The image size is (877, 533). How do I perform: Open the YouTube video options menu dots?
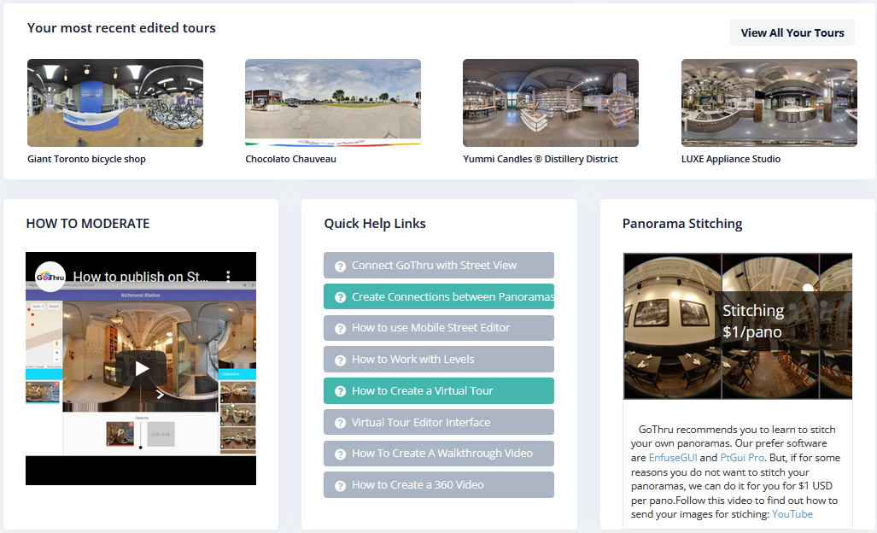pos(228,276)
